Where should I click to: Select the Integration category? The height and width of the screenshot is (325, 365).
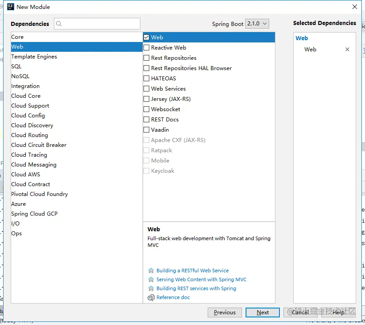[77, 86]
